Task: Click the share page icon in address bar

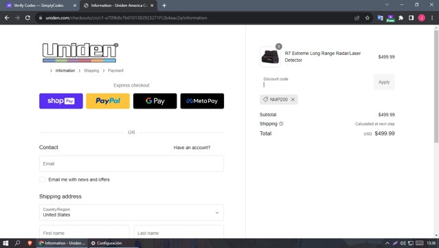Action: coord(357,18)
